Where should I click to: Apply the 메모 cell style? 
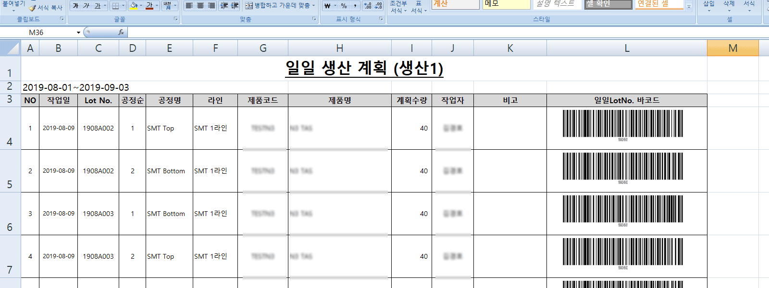(506, 4)
